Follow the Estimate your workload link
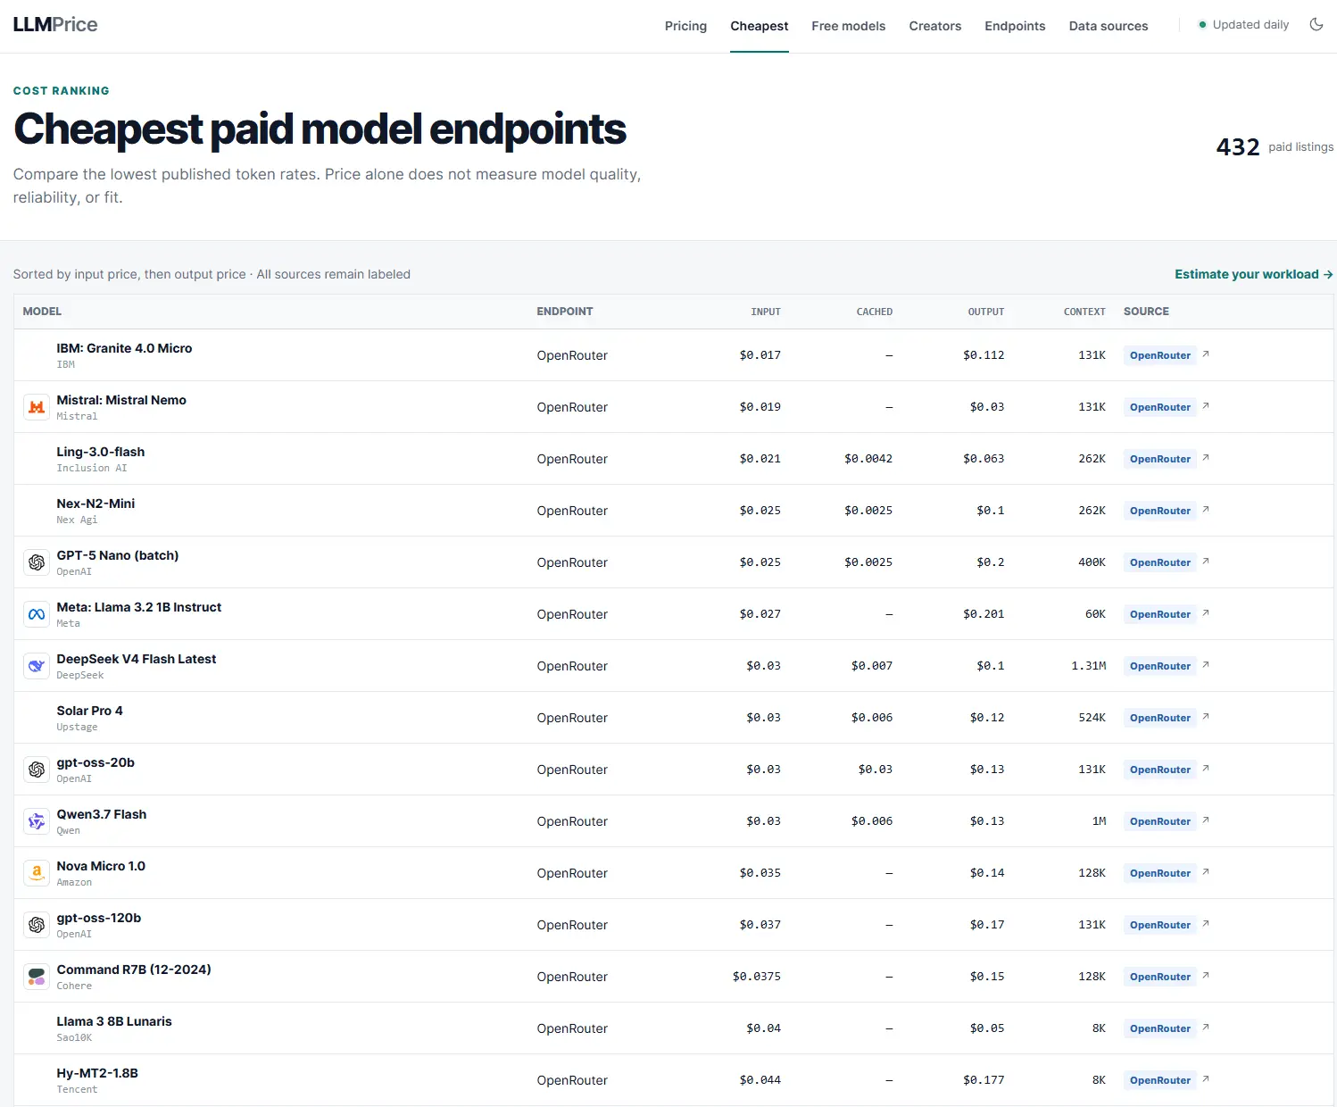This screenshot has height=1107, width=1337. (1254, 274)
